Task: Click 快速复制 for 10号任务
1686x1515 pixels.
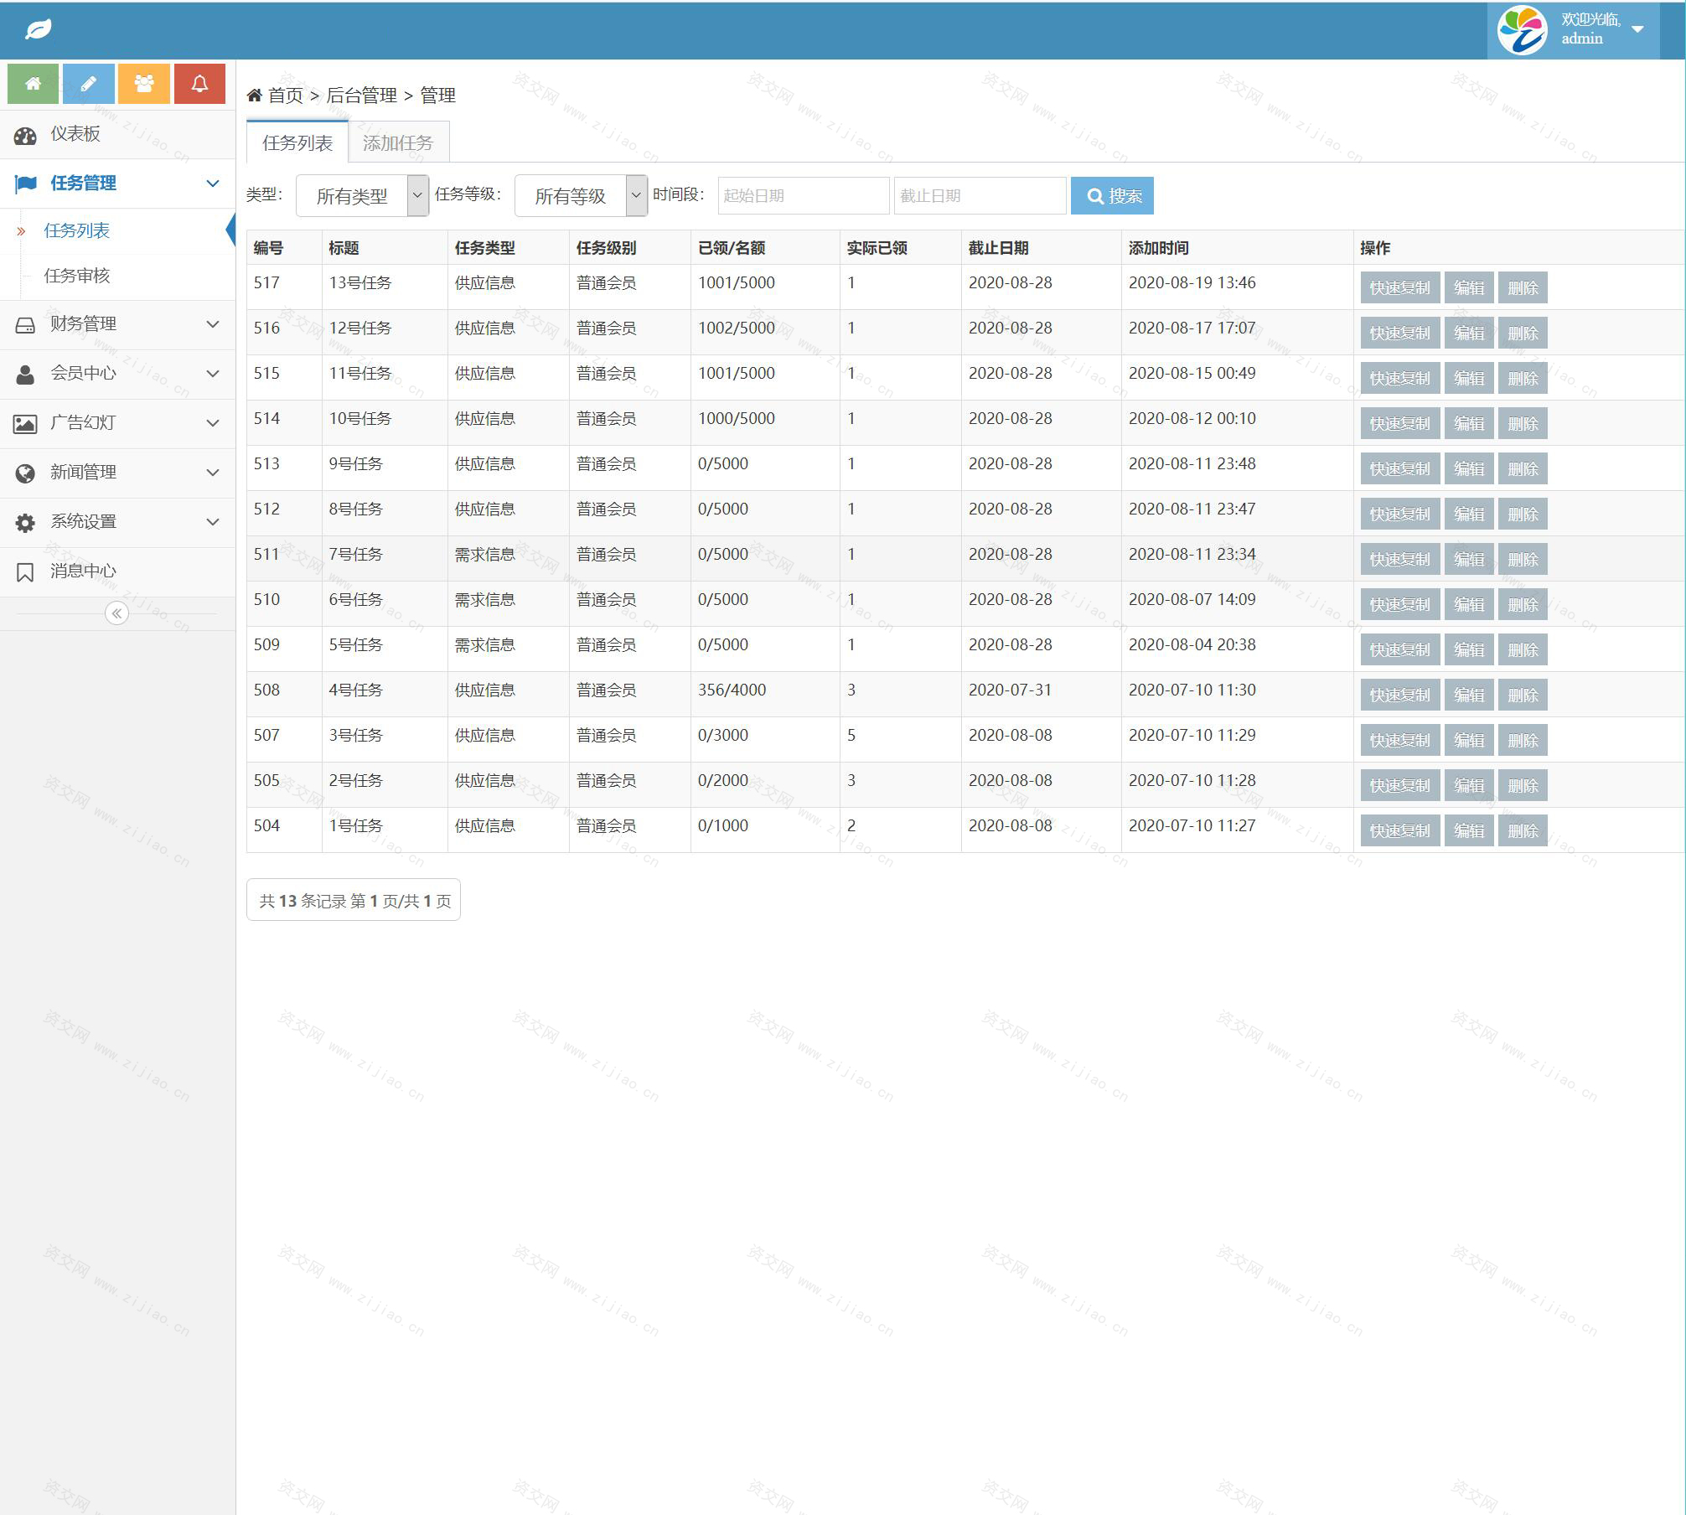Action: tap(1400, 423)
